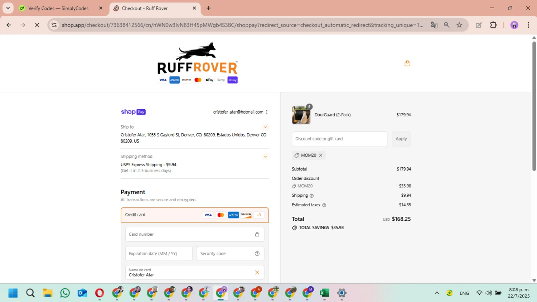Remove the MOM20 discount code tag
This screenshot has height=302, width=537.
coord(321,155)
